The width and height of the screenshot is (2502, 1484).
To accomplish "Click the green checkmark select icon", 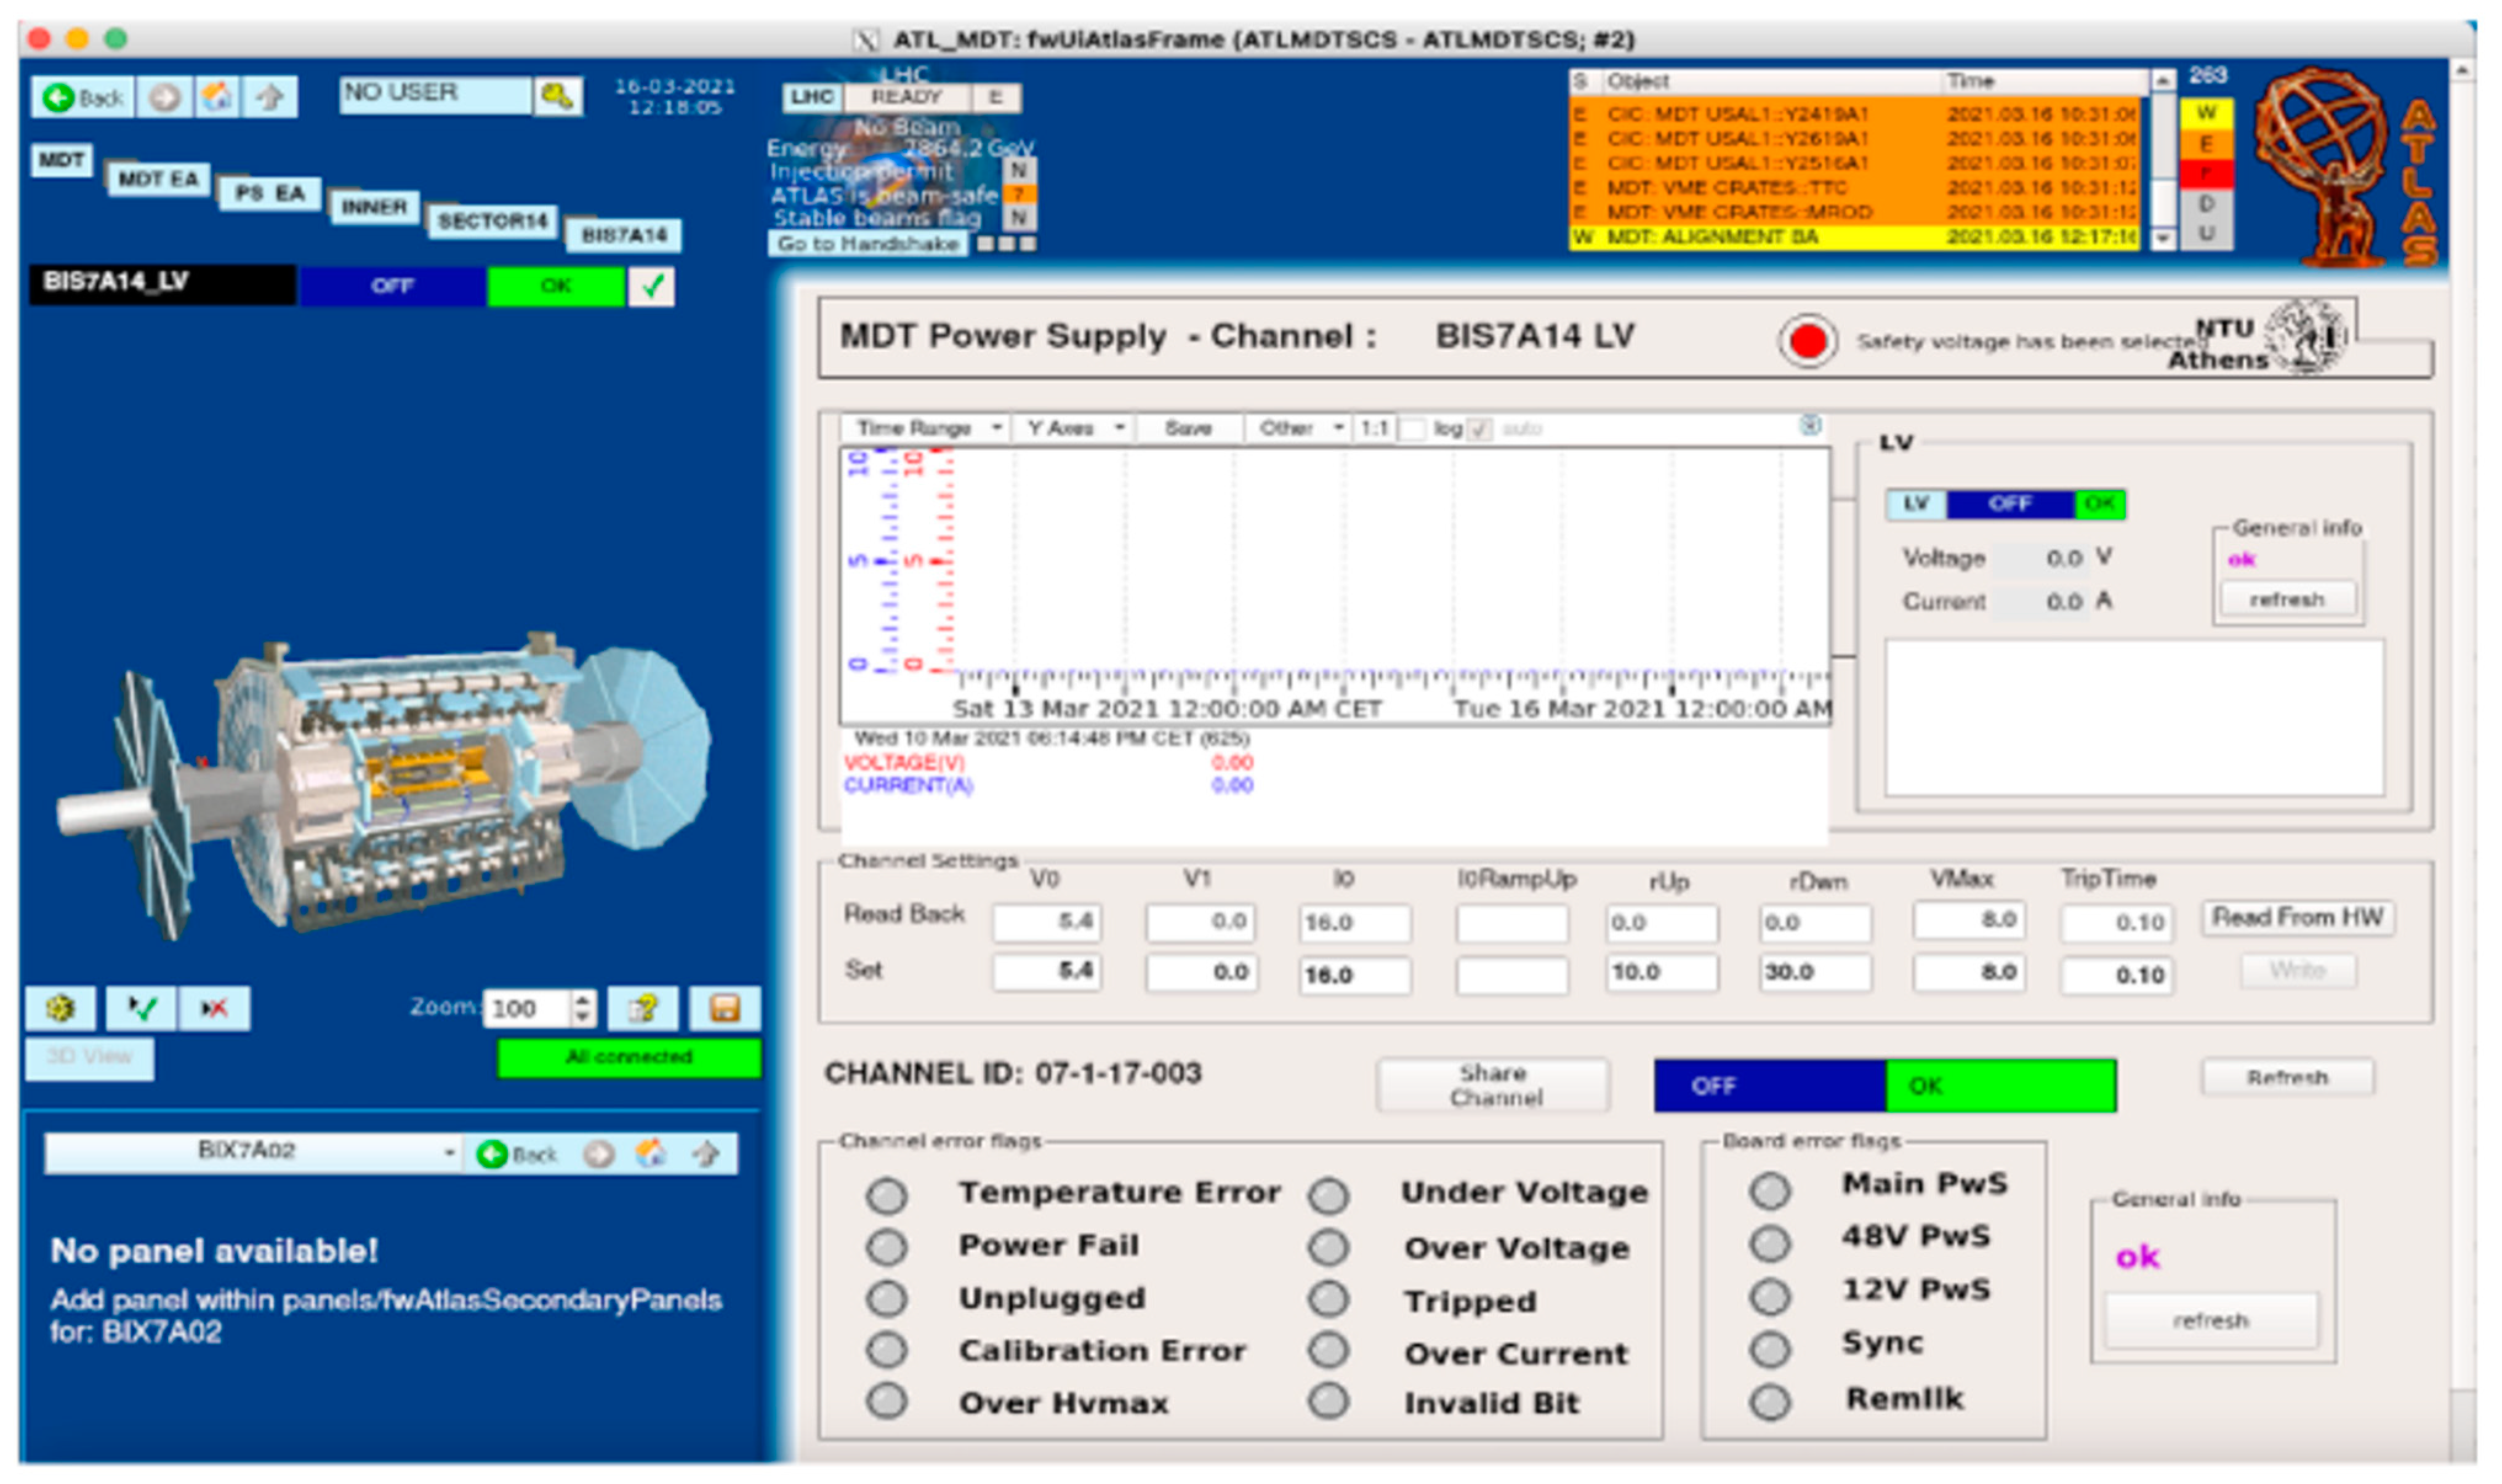I will [142, 1008].
